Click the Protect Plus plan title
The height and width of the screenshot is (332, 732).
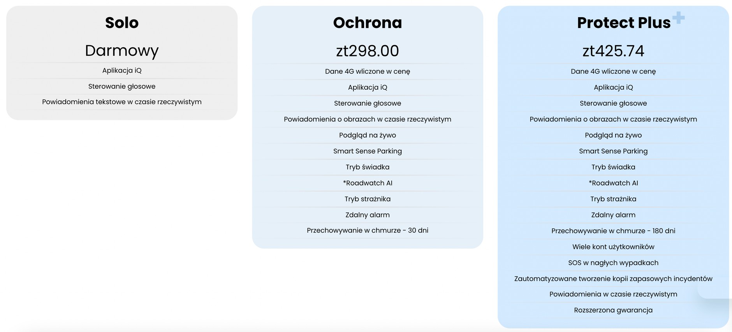tap(624, 23)
